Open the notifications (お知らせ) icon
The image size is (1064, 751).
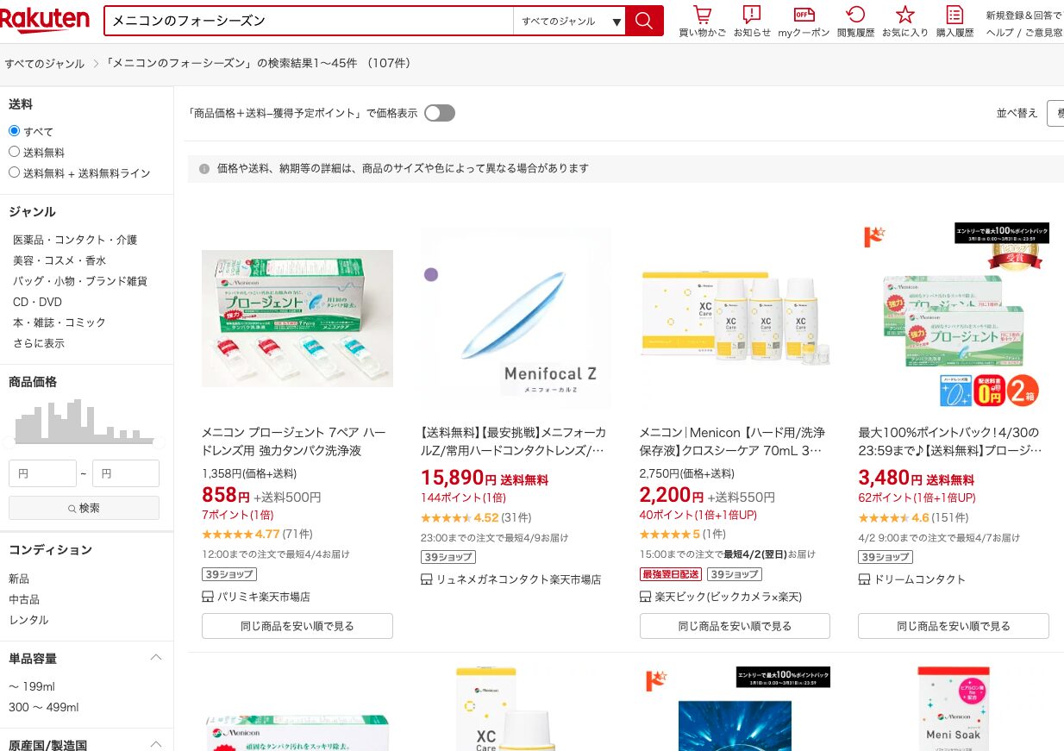[x=752, y=16]
